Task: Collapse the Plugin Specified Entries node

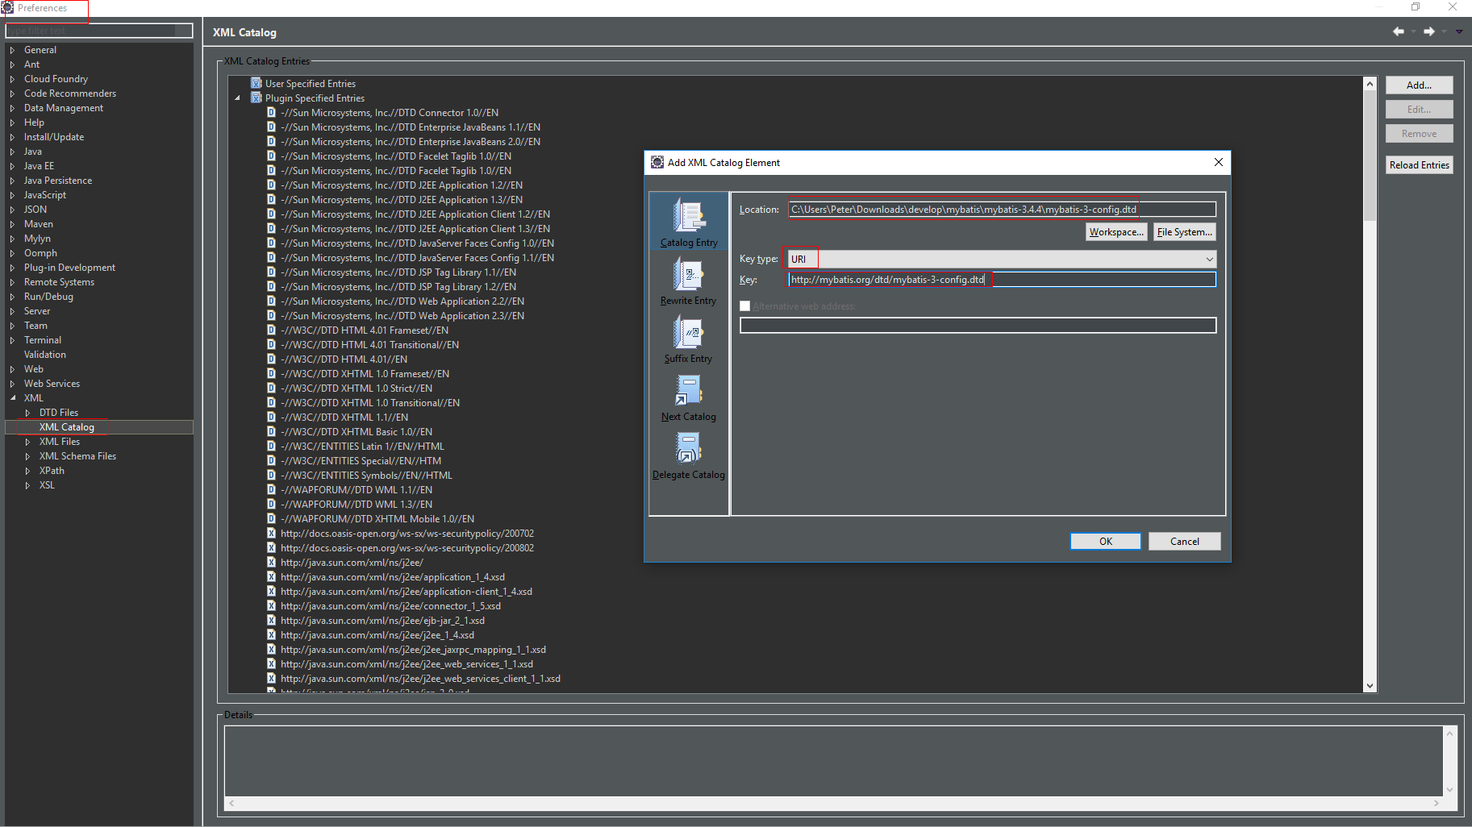Action: point(237,97)
